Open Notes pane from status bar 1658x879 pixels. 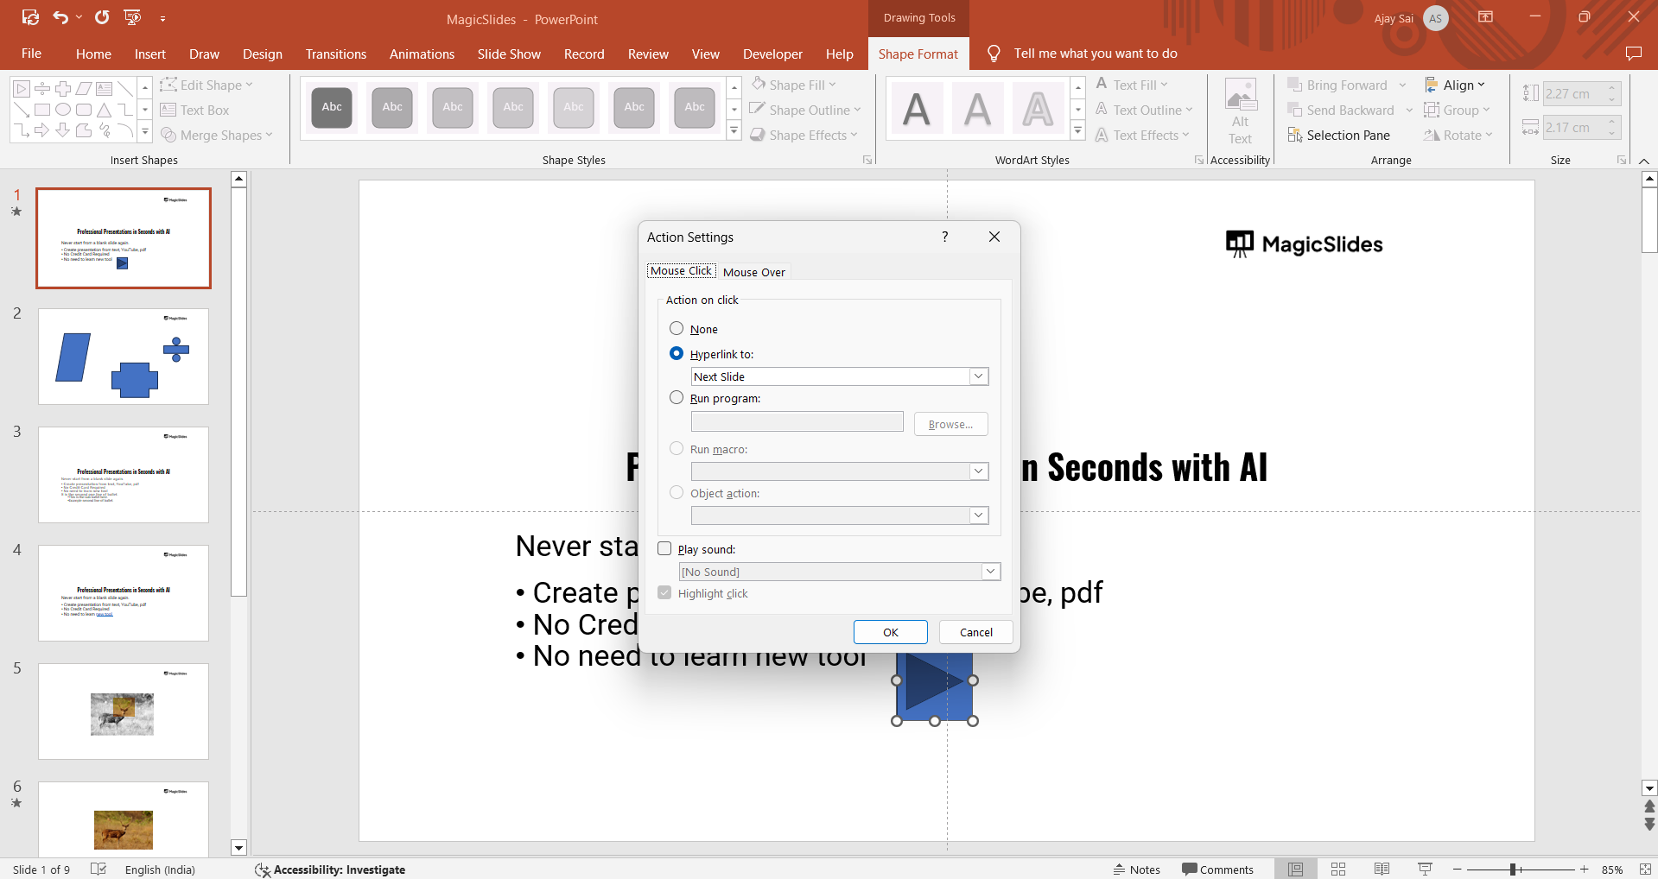tap(1137, 870)
